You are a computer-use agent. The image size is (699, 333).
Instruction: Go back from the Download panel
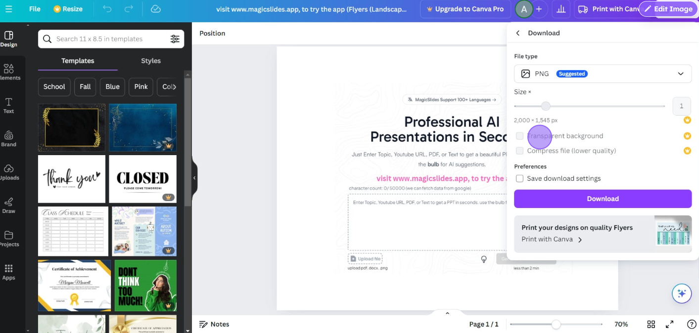tap(518, 33)
